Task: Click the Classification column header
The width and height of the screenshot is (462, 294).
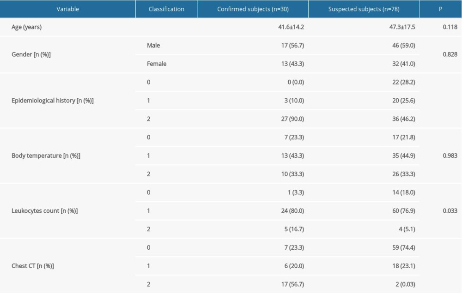Action: pos(166,9)
